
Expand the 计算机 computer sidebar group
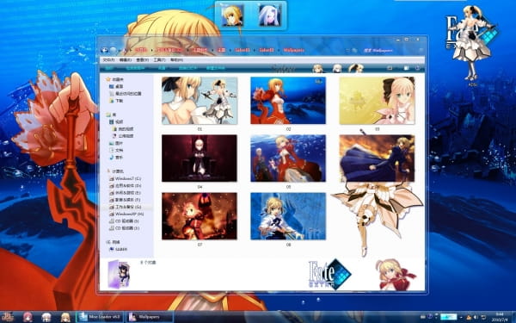115,171
